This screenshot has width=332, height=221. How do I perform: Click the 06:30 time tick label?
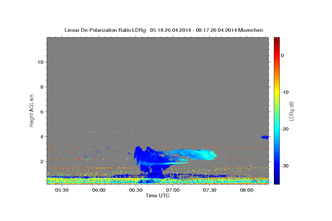pyautogui.click(x=136, y=190)
